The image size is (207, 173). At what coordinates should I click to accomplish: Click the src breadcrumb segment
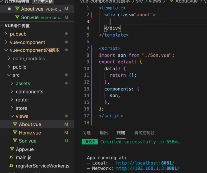click(x=139, y=1)
